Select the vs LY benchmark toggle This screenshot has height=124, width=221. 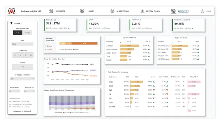(x=18, y=33)
